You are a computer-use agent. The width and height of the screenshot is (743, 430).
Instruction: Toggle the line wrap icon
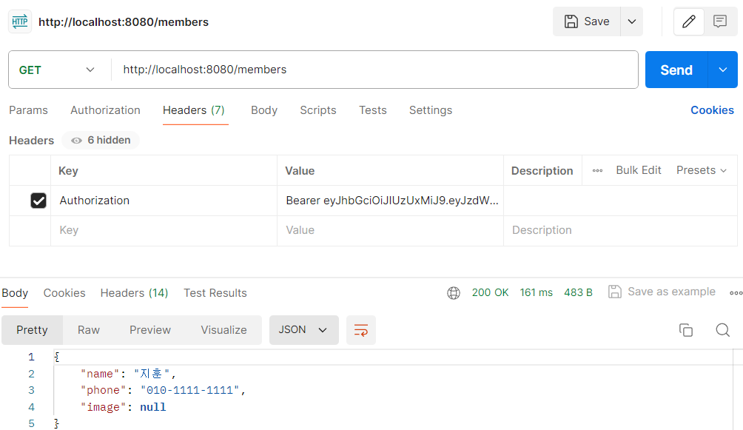click(361, 330)
